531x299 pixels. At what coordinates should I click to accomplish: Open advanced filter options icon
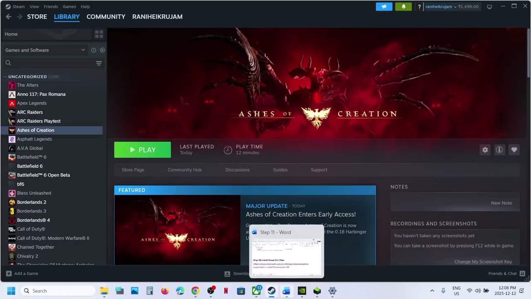point(99,63)
